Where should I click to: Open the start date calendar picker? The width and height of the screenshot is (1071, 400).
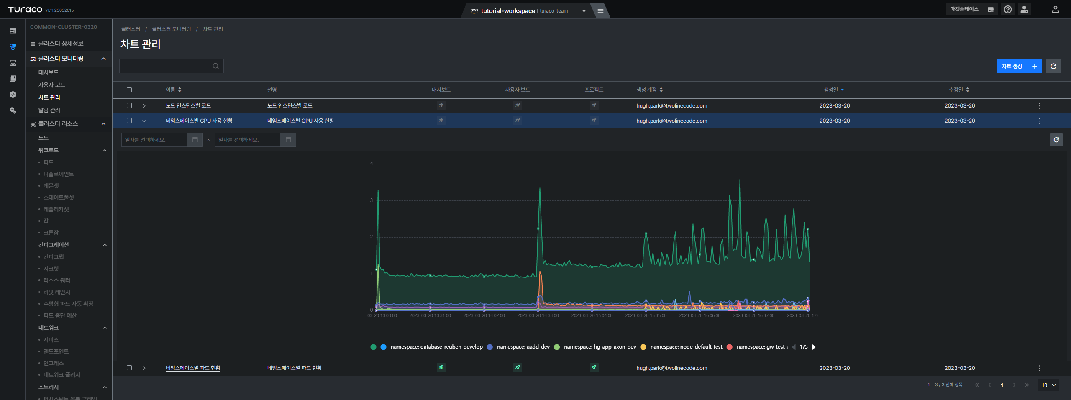coord(195,140)
